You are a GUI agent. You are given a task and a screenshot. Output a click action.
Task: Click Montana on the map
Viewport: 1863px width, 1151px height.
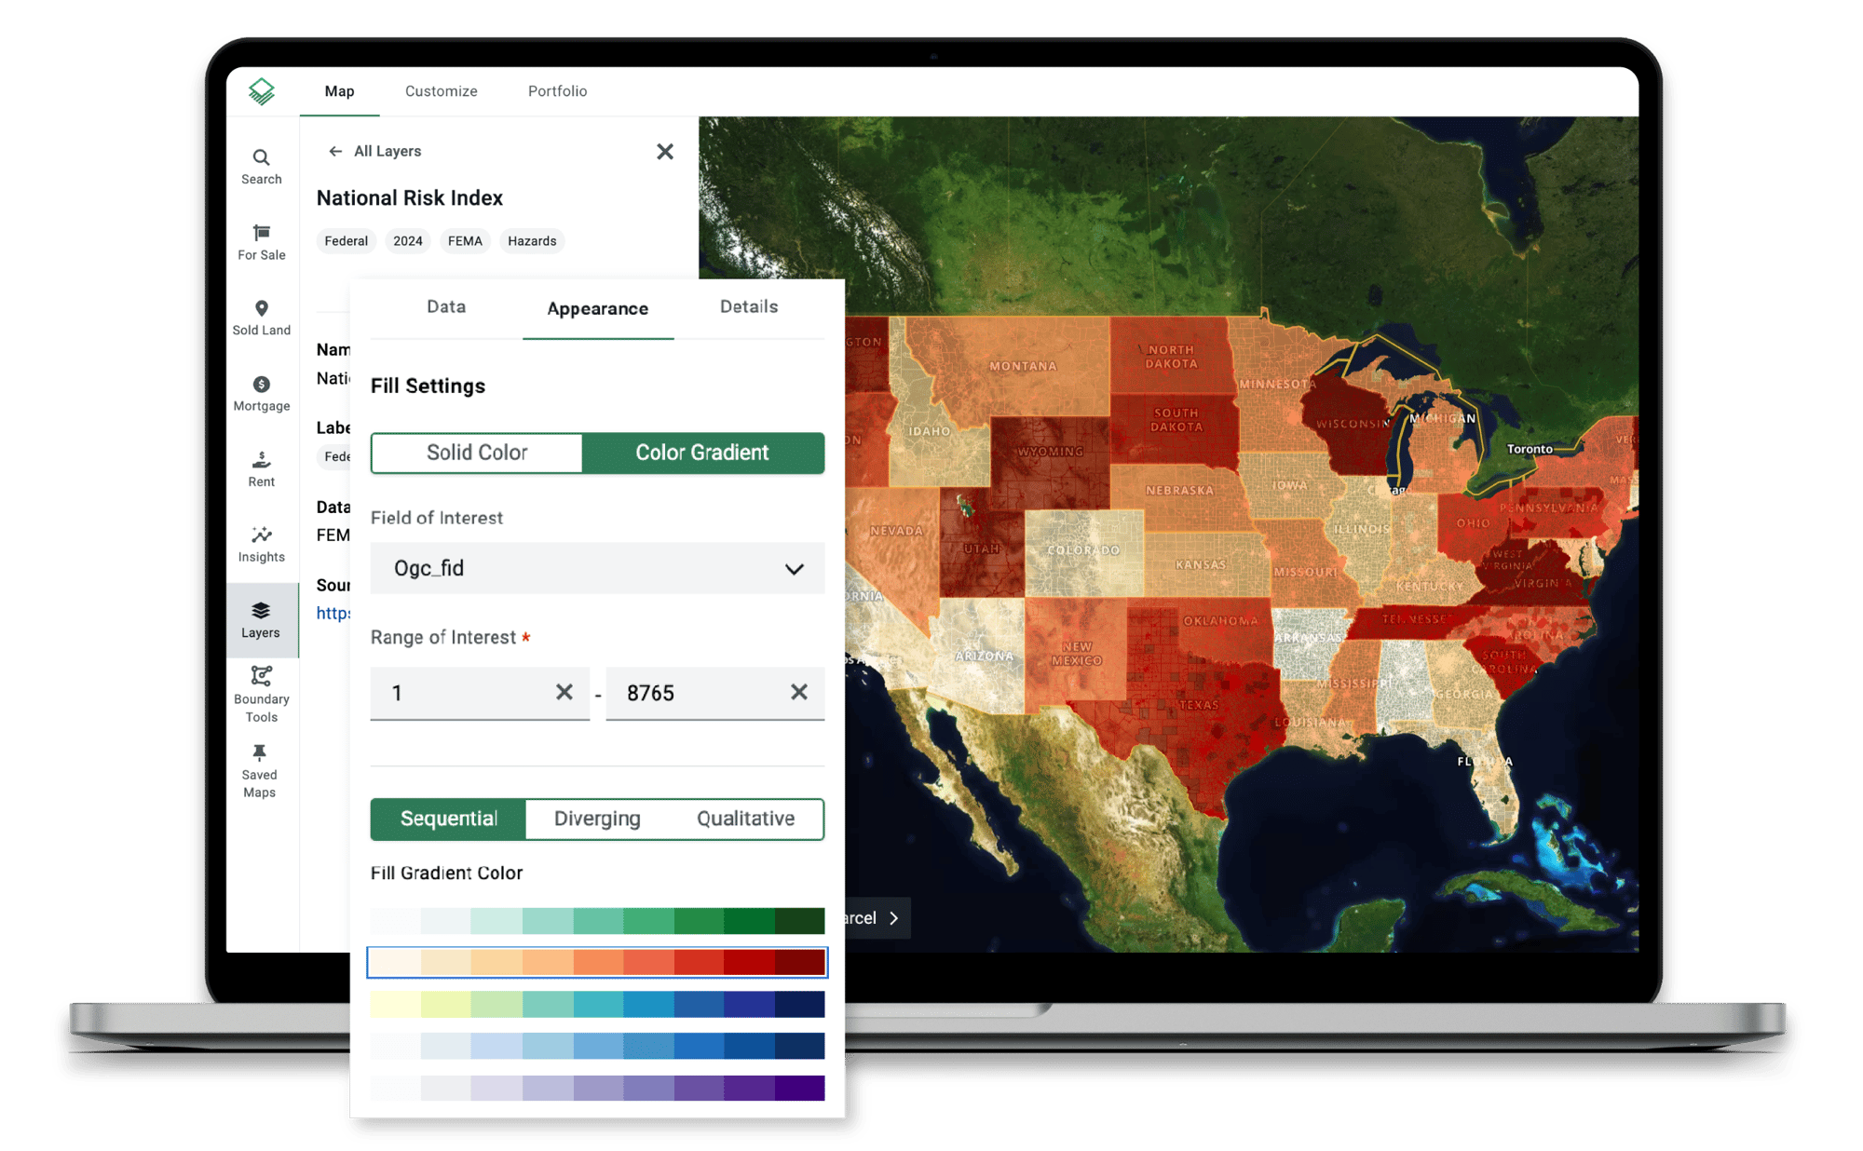pos(1023,366)
